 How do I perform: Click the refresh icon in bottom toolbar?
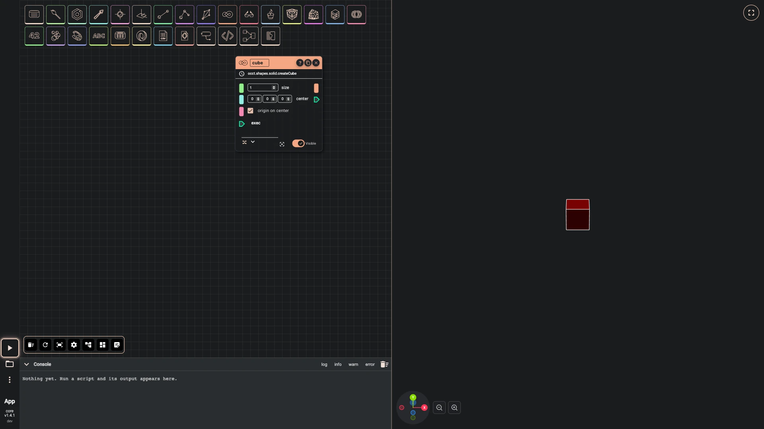point(45,345)
